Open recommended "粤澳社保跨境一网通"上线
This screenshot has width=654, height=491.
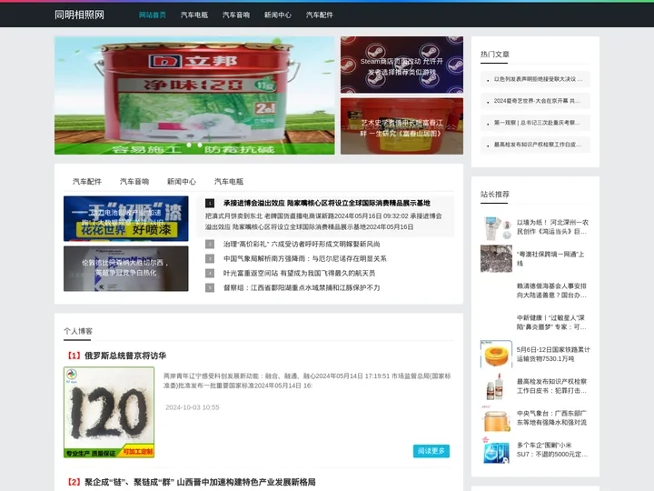pos(550,259)
